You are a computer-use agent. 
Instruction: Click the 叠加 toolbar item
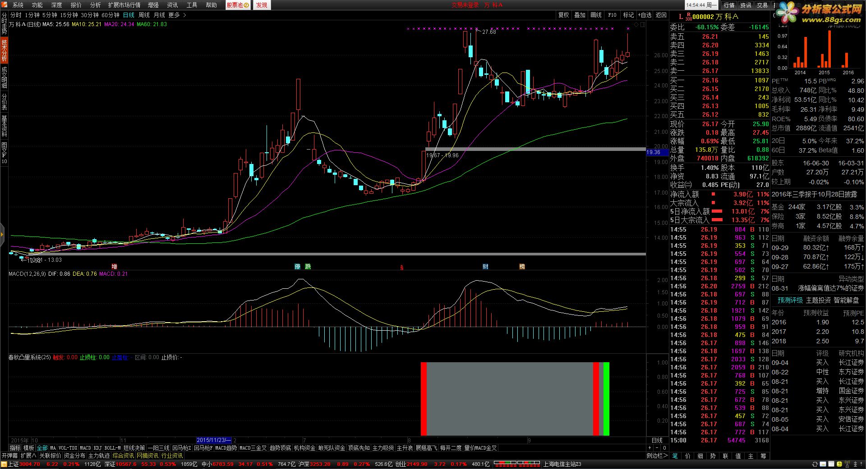(x=580, y=15)
